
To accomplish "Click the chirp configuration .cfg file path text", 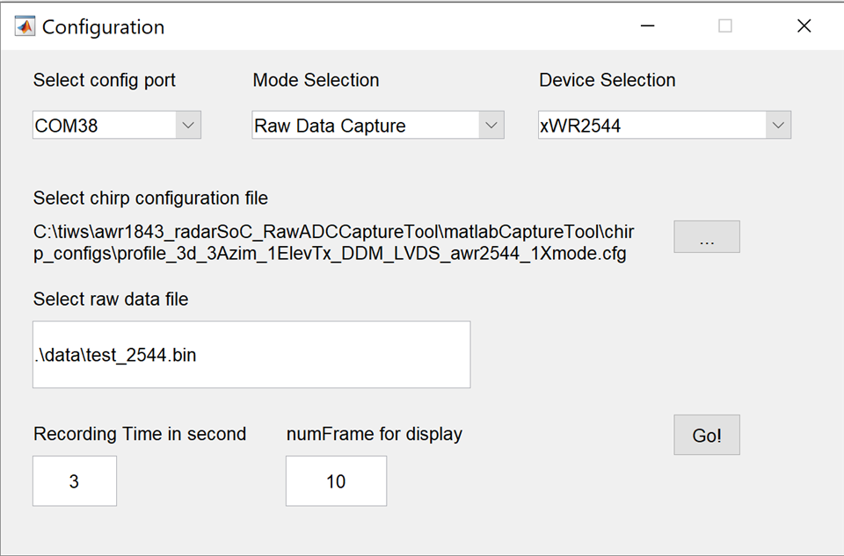I will click(x=334, y=242).
